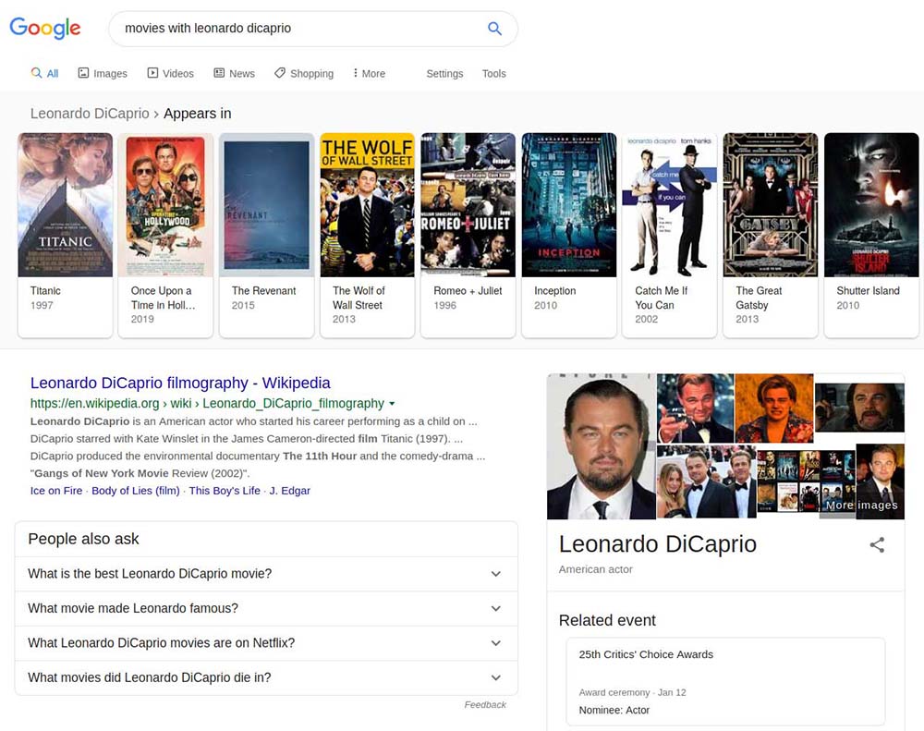Select The Wolf of Wall Street poster card

coord(367,236)
